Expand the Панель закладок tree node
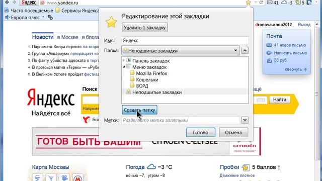The width and height of the screenshot is (322, 181). click(124, 60)
